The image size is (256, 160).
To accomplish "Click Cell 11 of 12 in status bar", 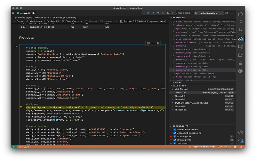I will pyautogui.click(x=224, y=147).
